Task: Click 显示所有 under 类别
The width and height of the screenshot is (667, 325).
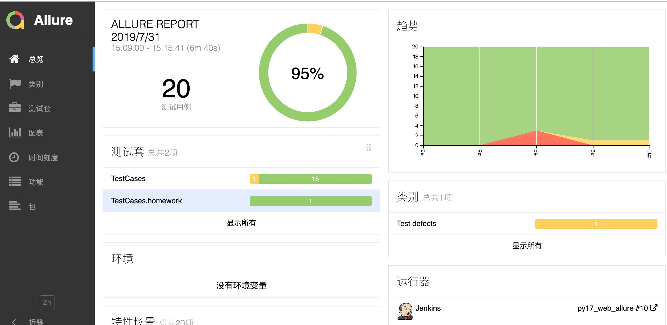Action: (527, 246)
